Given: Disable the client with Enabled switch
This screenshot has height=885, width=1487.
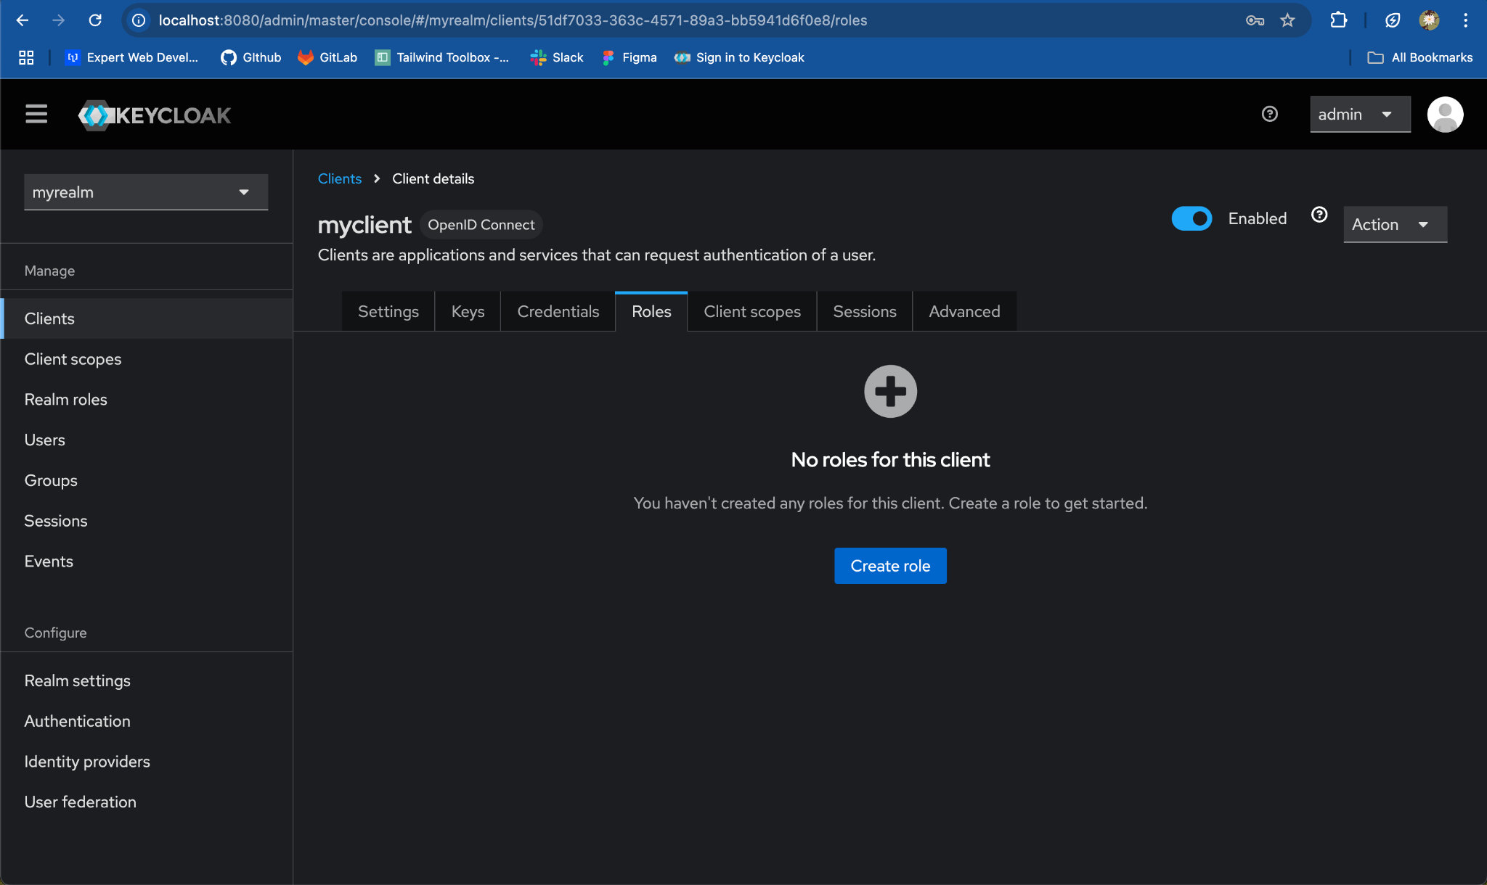Looking at the screenshot, I should pos(1191,218).
